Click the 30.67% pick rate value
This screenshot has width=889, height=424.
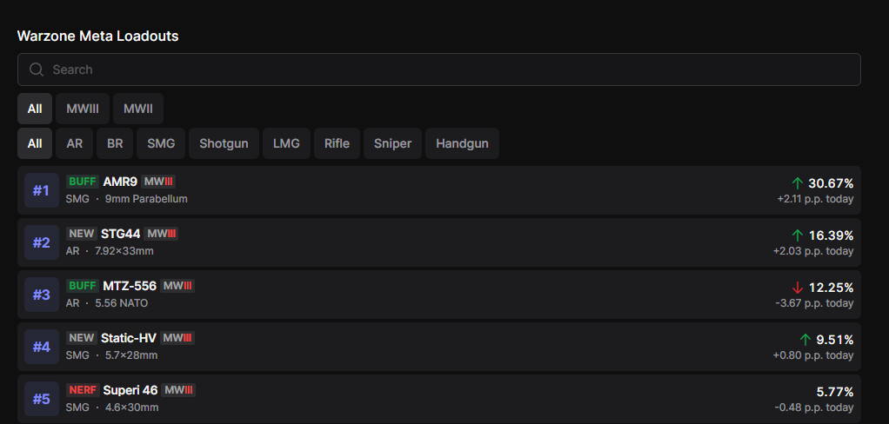pos(831,183)
